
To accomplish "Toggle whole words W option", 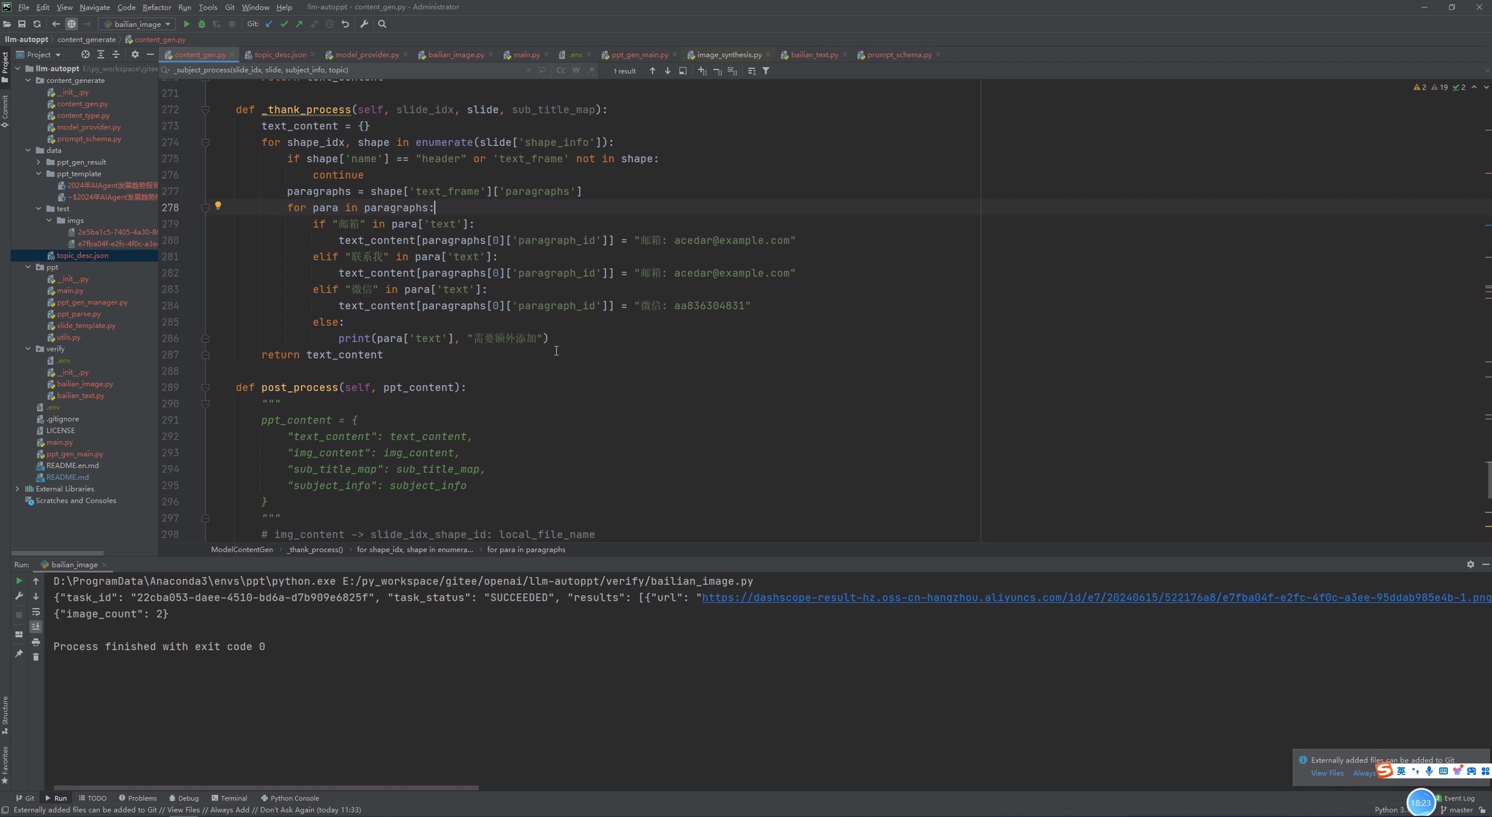I will (576, 70).
